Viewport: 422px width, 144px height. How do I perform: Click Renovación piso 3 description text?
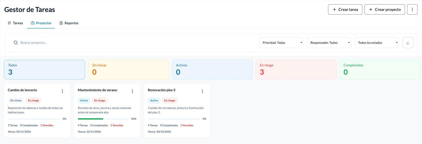tap(176, 110)
